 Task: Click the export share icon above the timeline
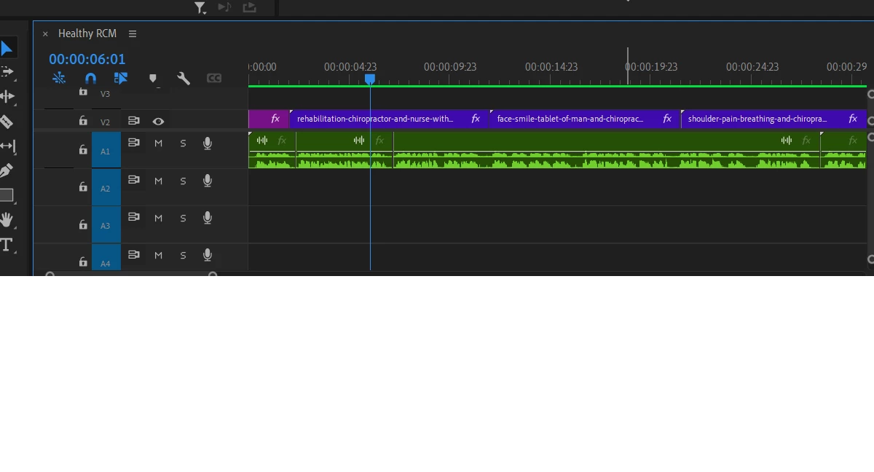[249, 7]
